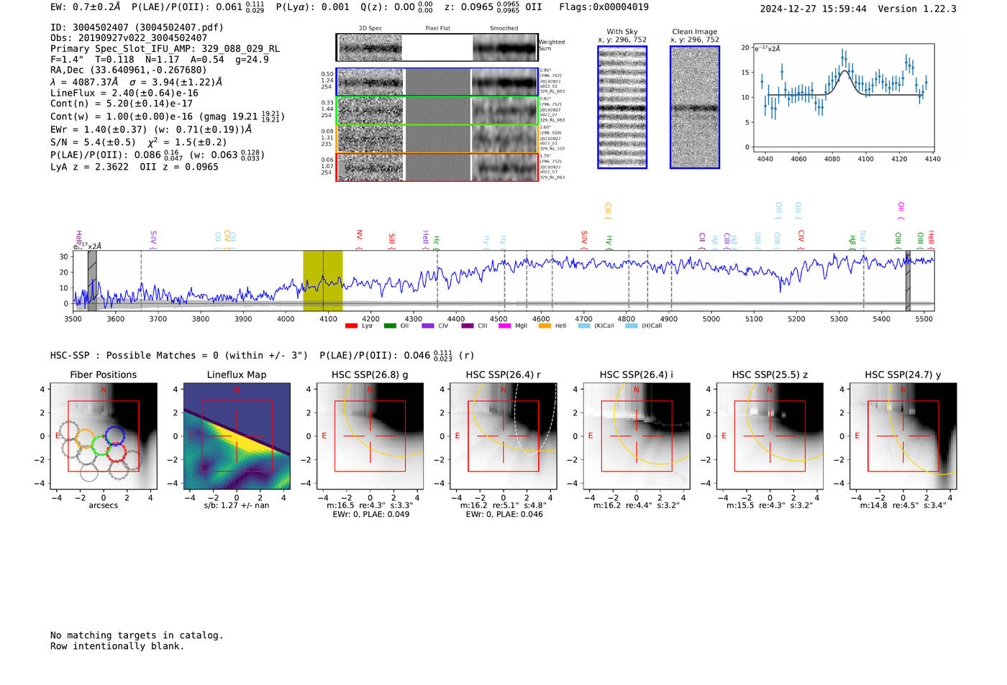The height and width of the screenshot is (685, 1007).
Task: Click the 2024-12-27 15:59:44 timestamp
Action: tap(813, 9)
